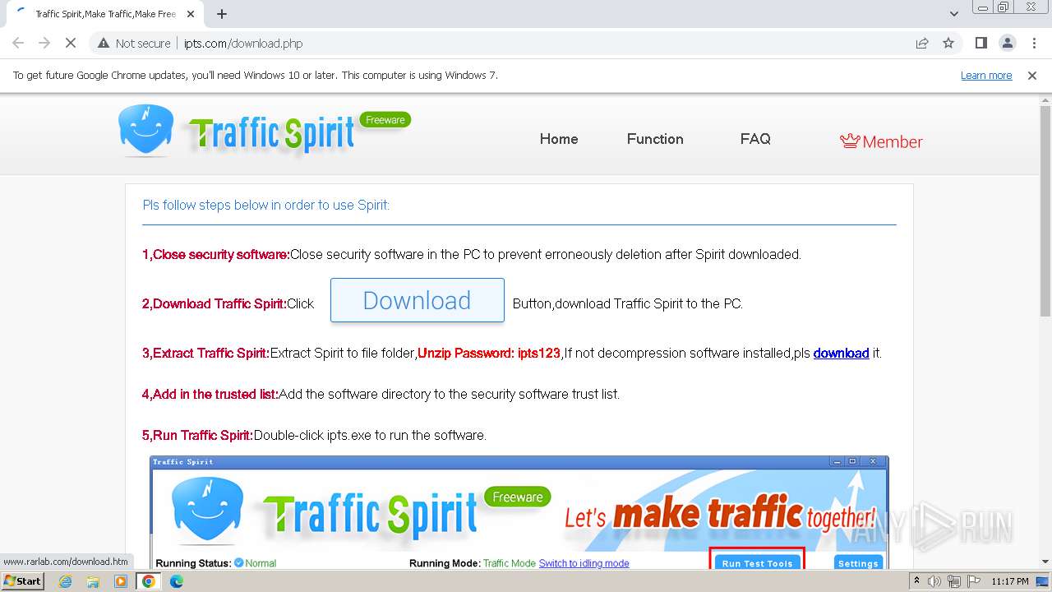This screenshot has height=592, width=1052.
Task: Click the browser forward arrow
Action: tap(44, 43)
